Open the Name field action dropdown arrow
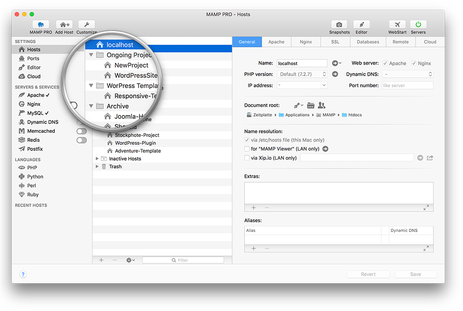Image resolution: width=463 pixels, height=311 pixels. tap(337, 63)
